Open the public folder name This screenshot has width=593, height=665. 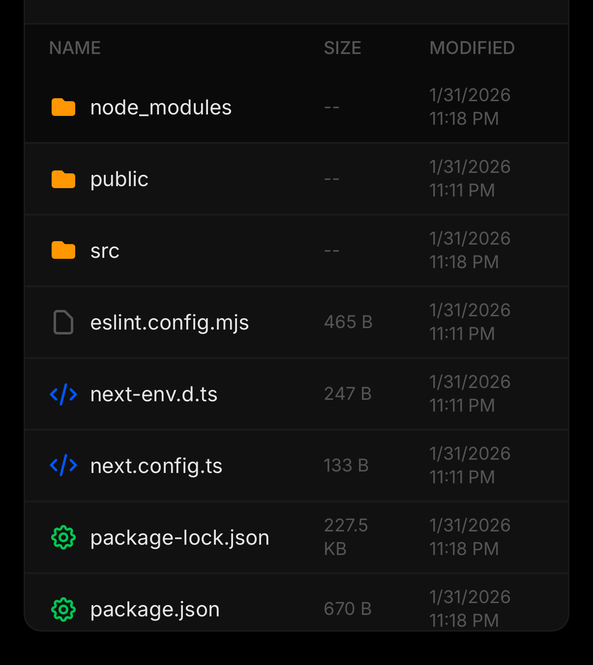119,179
